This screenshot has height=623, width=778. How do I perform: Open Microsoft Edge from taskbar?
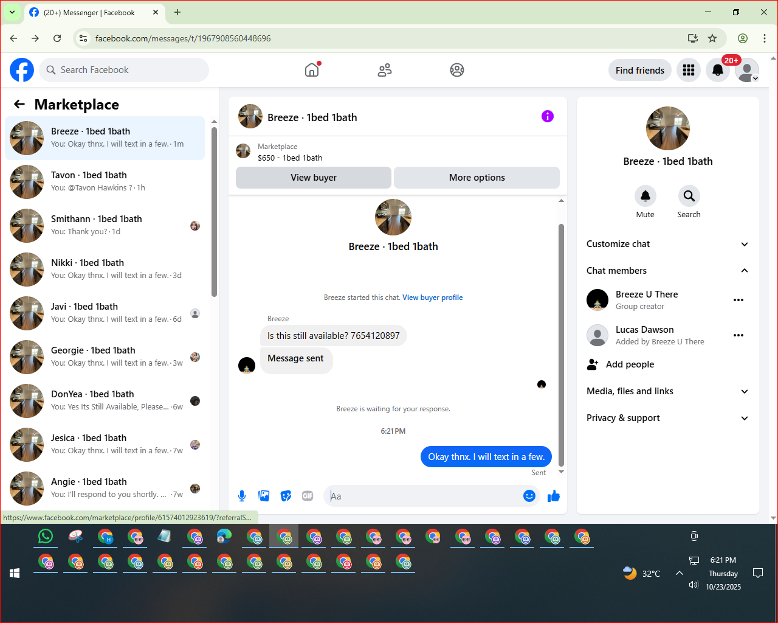(x=224, y=536)
